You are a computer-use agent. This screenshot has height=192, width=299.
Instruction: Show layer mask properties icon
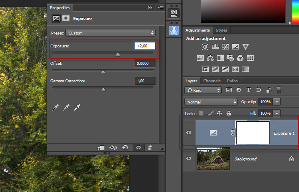pyautogui.click(x=66, y=18)
